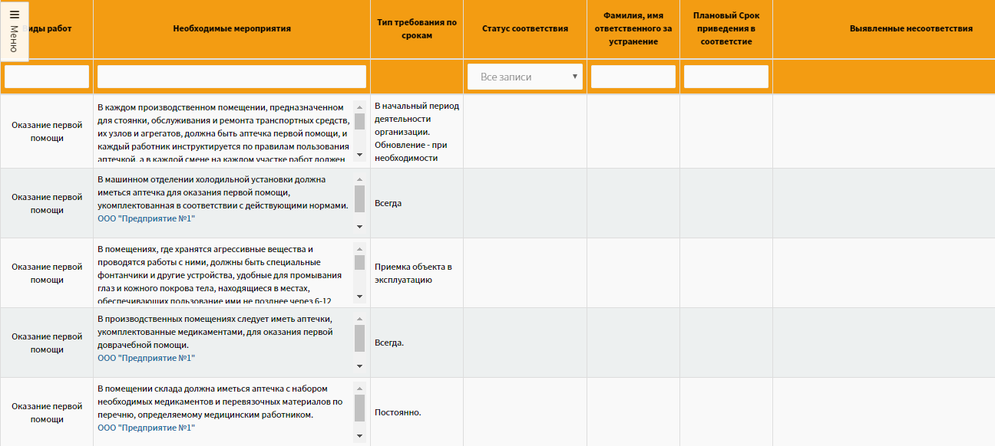Select 'Всегда.' in the производственных помещениях row
The height and width of the screenshot is (446, 995).
(x=389, y=343)
